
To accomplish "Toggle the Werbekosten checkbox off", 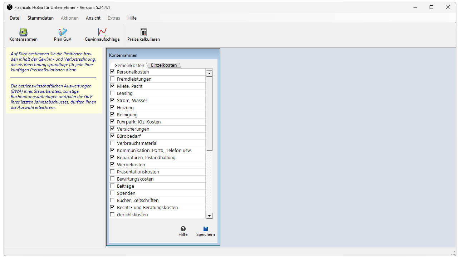I will tap(112, 165).
